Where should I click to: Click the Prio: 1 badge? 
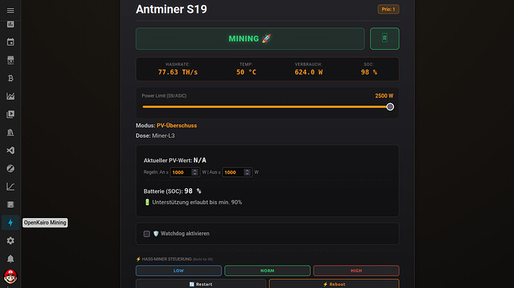388,9
